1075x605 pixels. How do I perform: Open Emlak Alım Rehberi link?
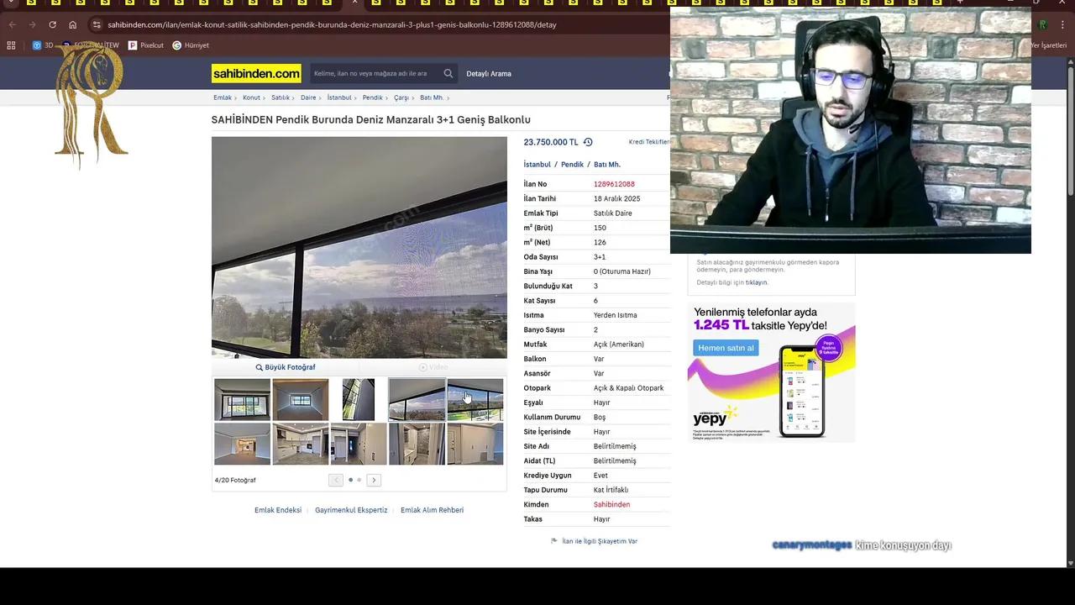point(432,510)
